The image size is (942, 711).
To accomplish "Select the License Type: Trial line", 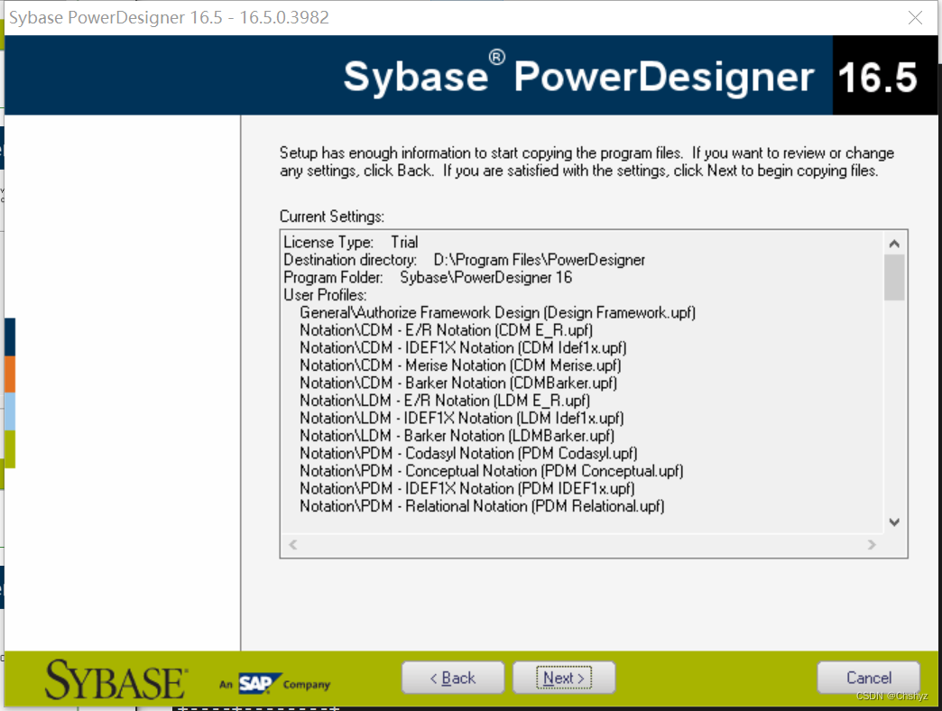I will click(351, 242).
